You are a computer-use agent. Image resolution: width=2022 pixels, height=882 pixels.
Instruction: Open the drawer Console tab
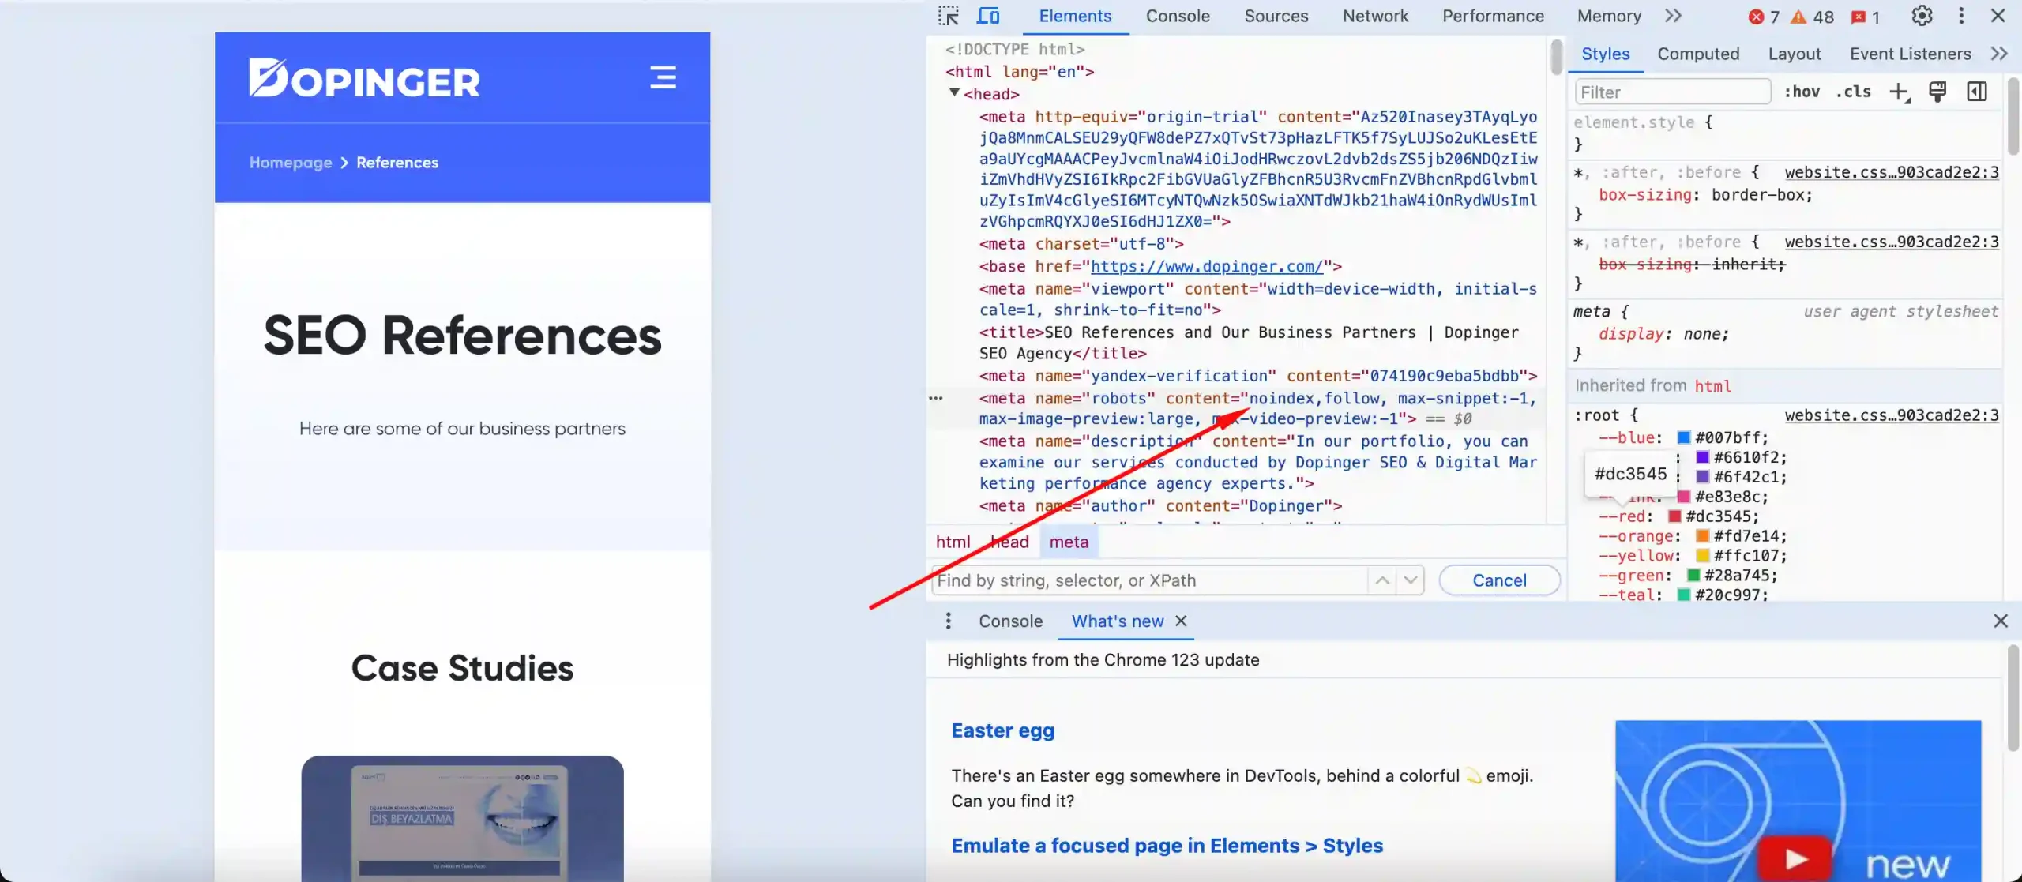pyautogui.click(x=1010, y=621)
